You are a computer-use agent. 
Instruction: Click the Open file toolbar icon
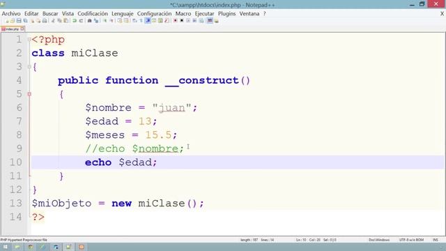pyautogui.click(x=13, y=21)
